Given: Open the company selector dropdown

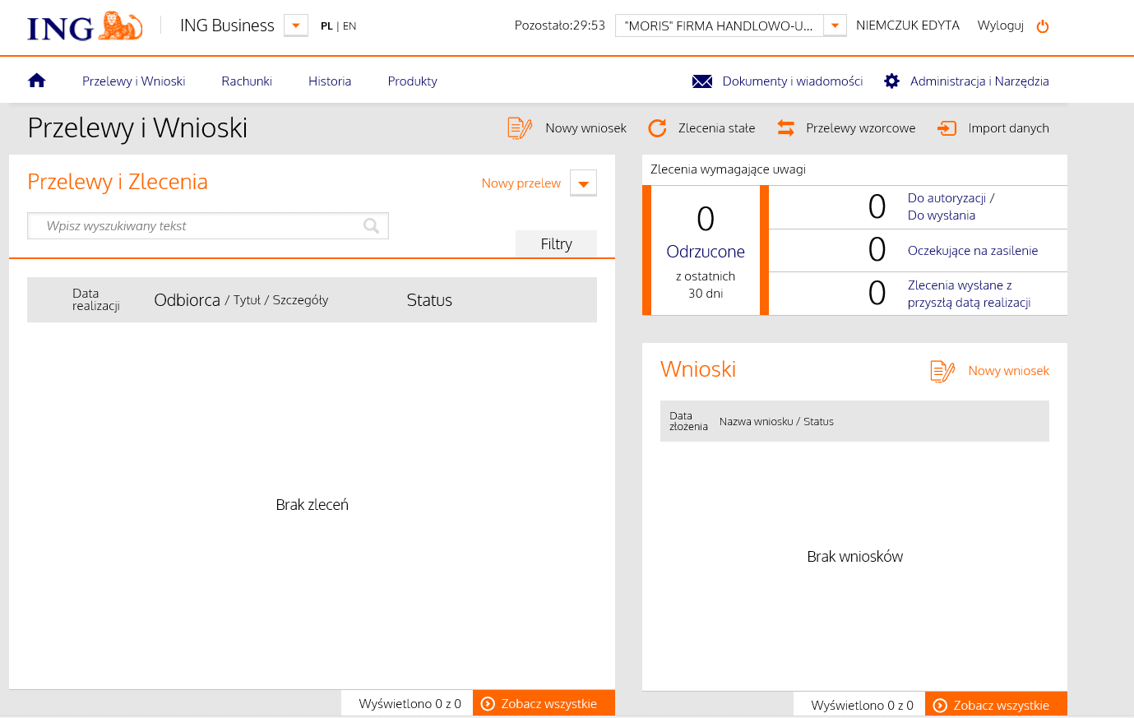Looking at the screenshot, I should (835, 25).
